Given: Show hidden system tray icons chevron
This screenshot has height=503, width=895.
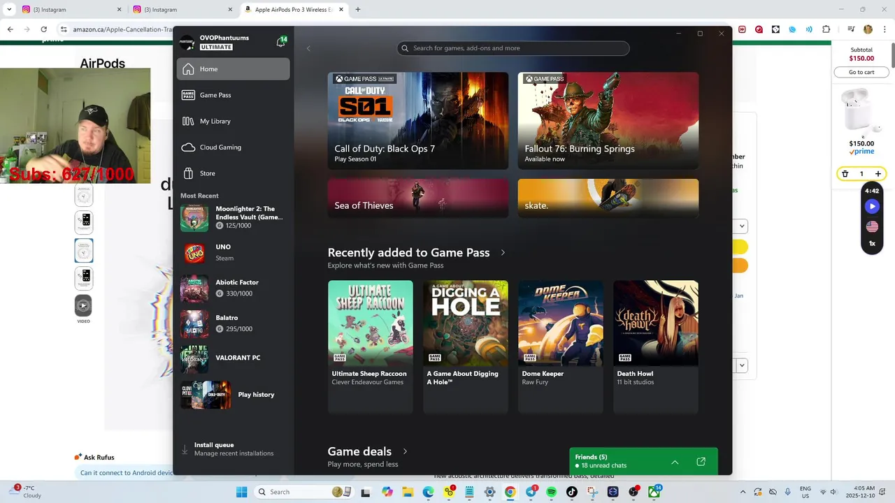Looking at the screenshot, I should pos(743,492).
